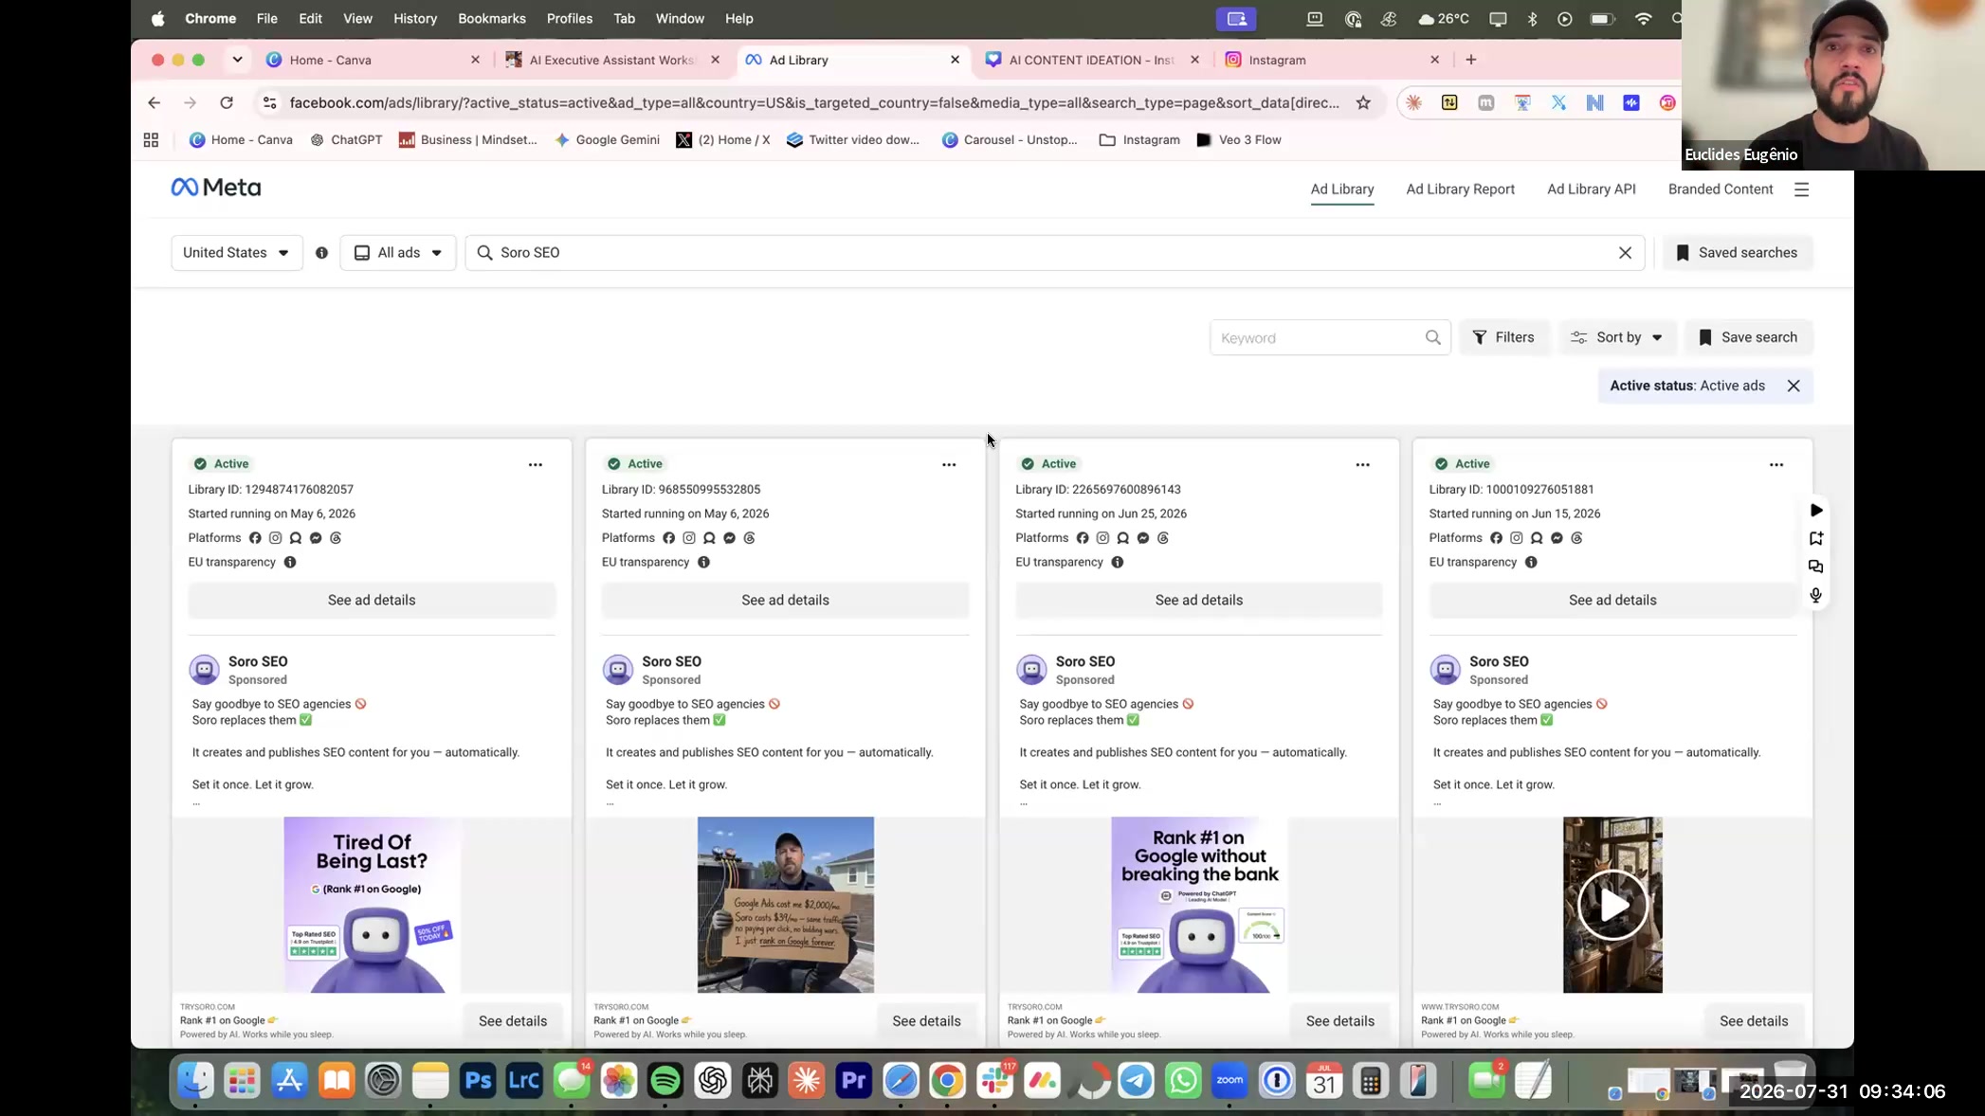
Task: Close the Ad Library tab
Action: 955,60
